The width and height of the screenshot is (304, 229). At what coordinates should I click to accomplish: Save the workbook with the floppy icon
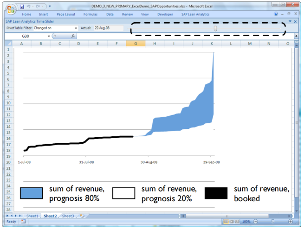tap(22, 6)
